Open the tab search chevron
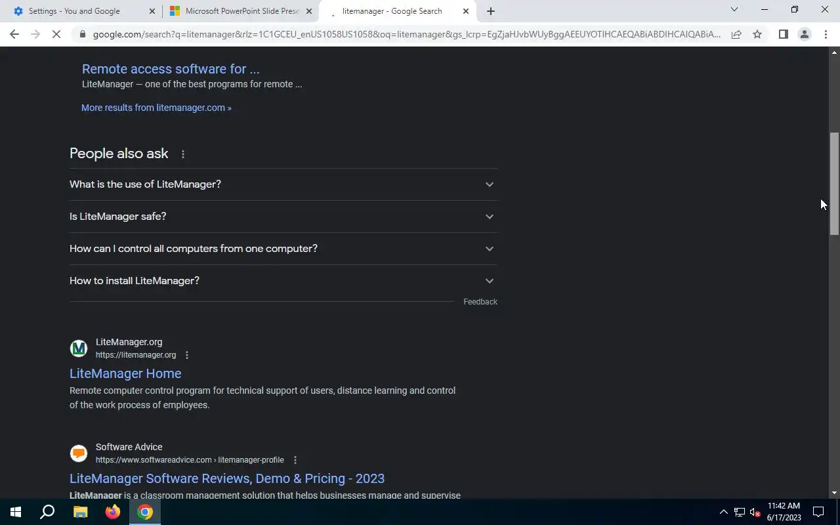 [734, 10]
